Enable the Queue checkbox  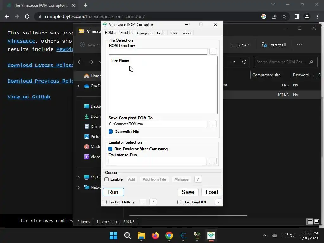(107, 179)
